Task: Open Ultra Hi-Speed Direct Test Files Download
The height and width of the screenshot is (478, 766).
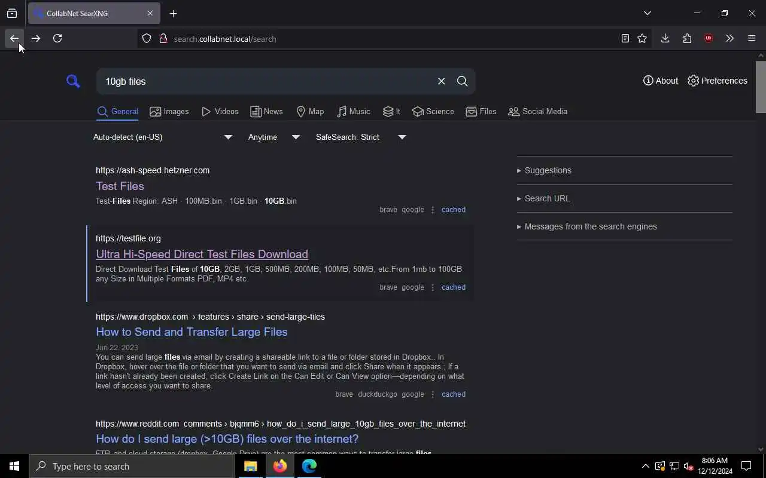Action: [202, 254]
